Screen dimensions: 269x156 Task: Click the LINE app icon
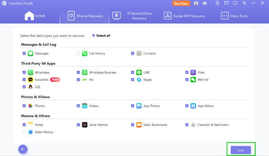pyautogui.click(x=139, y=73)
